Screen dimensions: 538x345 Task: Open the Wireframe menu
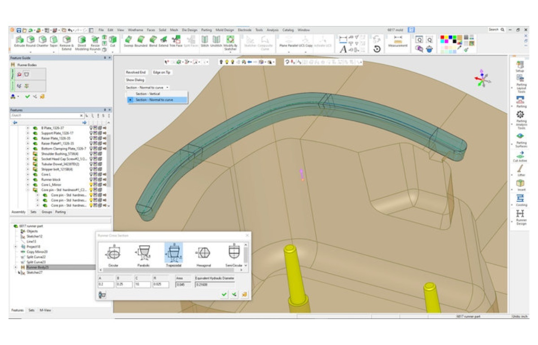tap(135, 30)
